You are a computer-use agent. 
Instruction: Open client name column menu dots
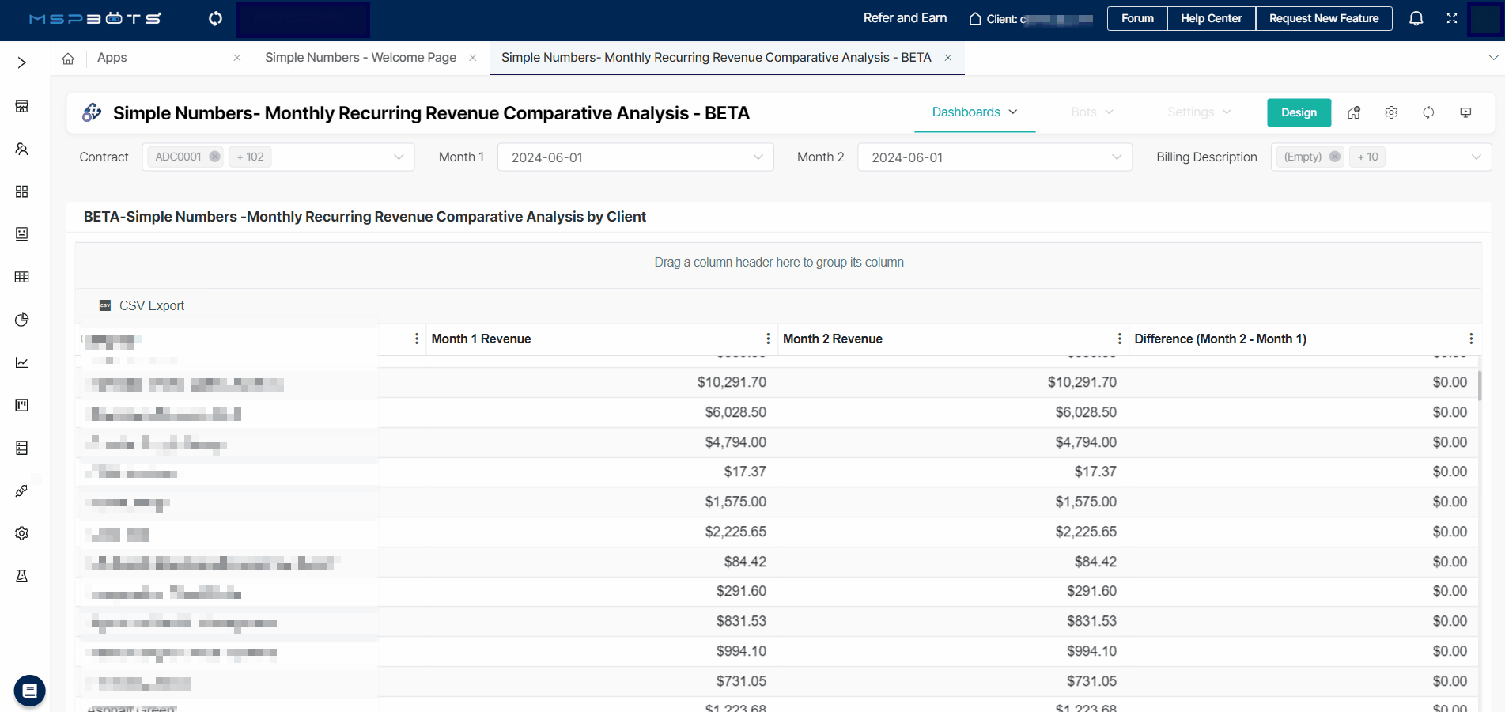[x=417, y=339]
